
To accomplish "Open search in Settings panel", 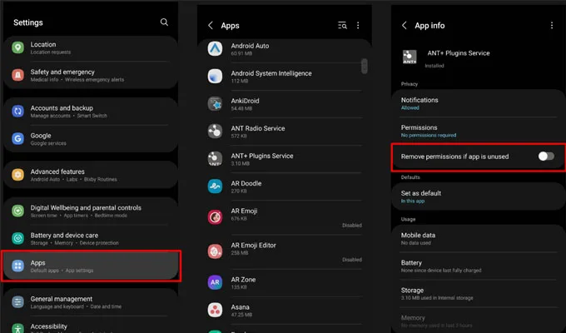I will click(x=164, y=22).
